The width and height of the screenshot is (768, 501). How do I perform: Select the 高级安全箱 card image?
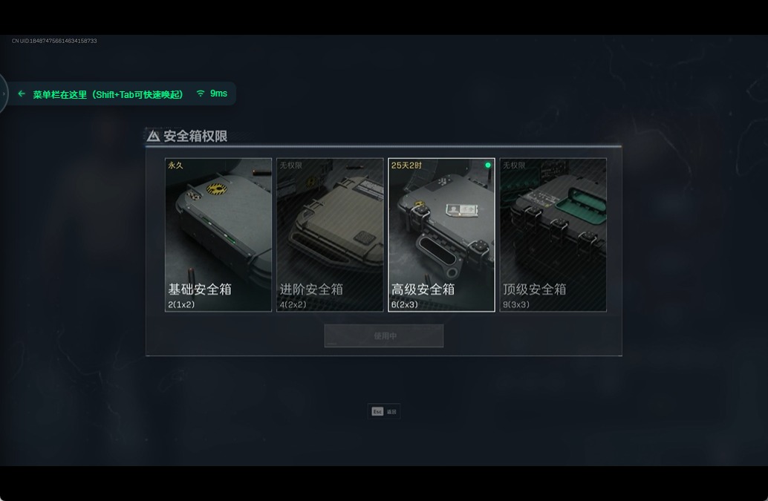point(441,235)
